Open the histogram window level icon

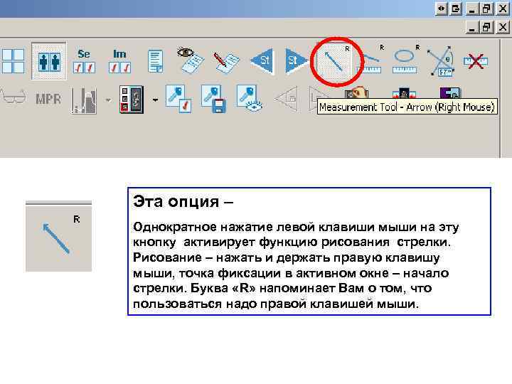point(84,100)
